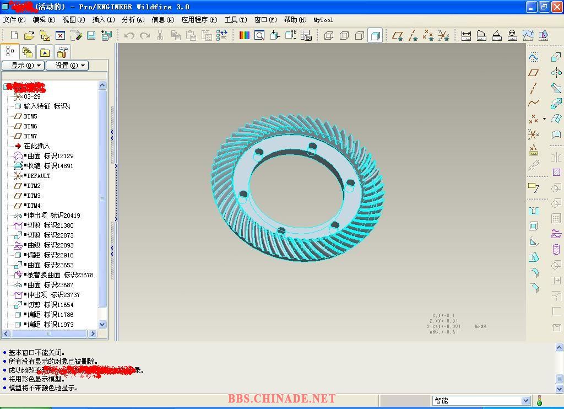This screenshot has width=564, height=409.
Task: Select the revolve tool icon
Action: pos(556,72)
